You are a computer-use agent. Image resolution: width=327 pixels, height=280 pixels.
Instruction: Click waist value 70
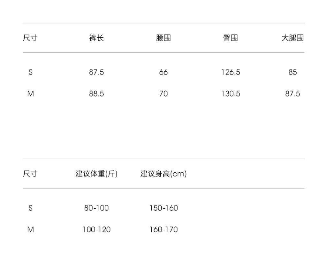[x=163, y=94]
